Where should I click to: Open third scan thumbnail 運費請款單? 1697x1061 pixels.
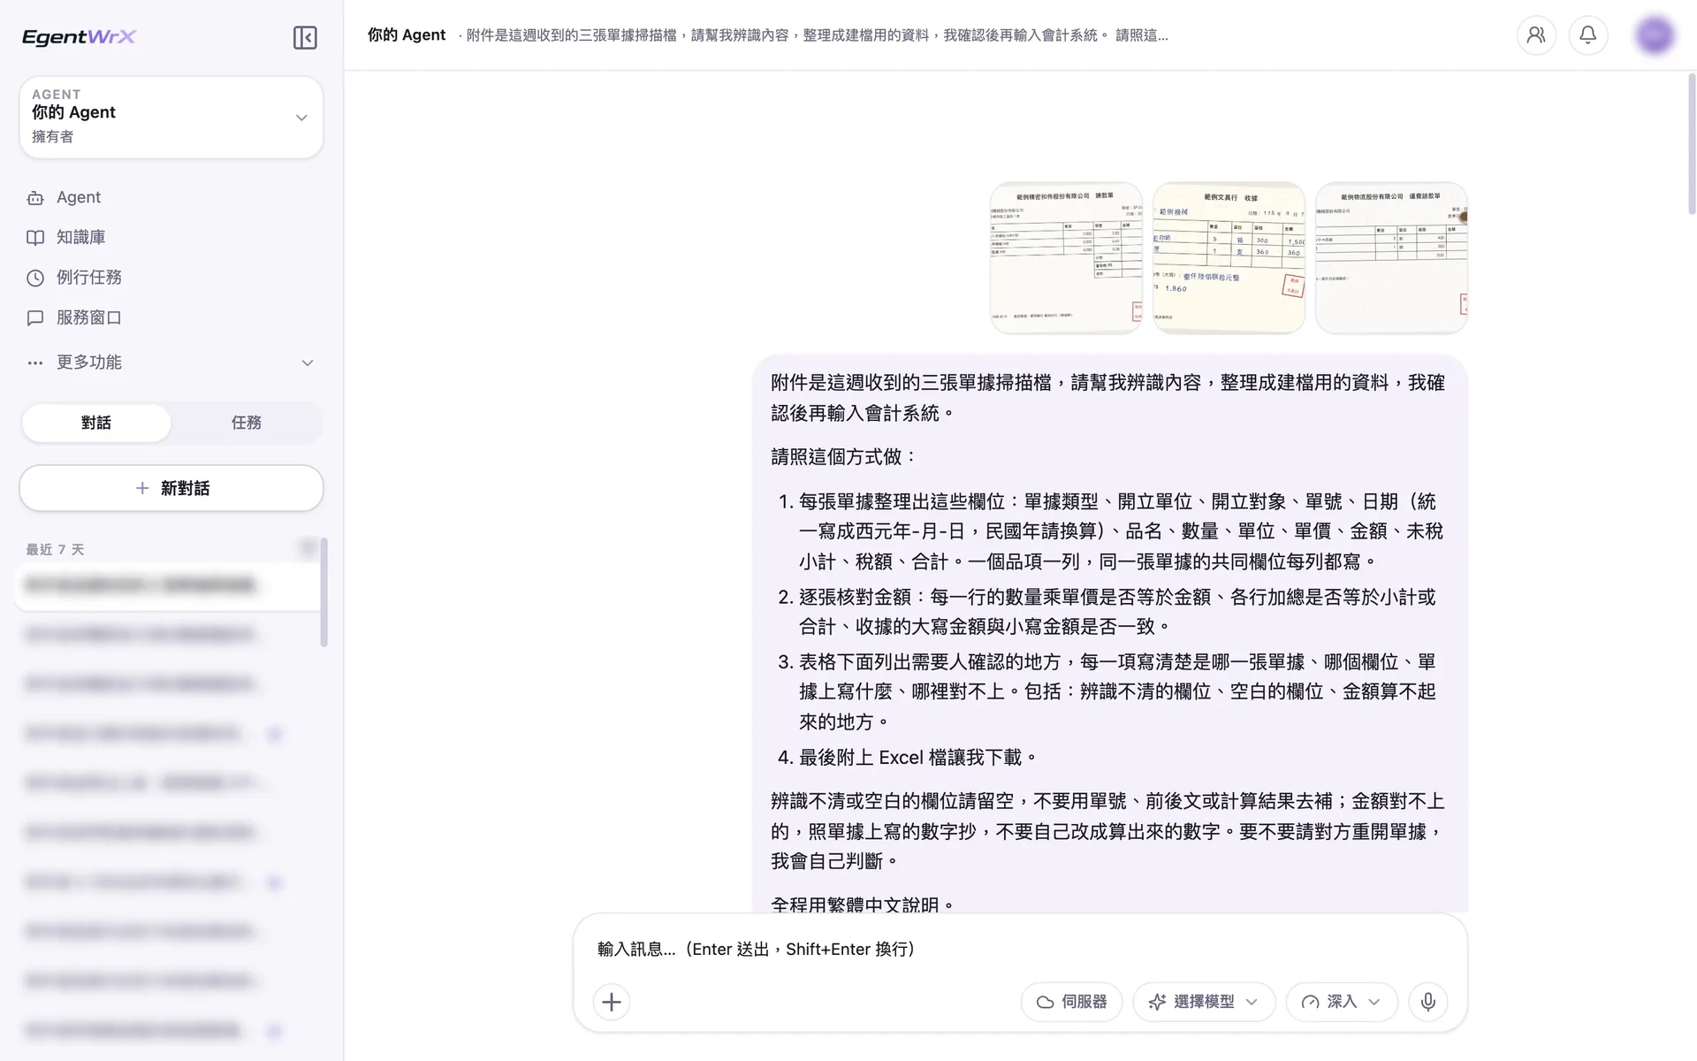point(1391,257)
